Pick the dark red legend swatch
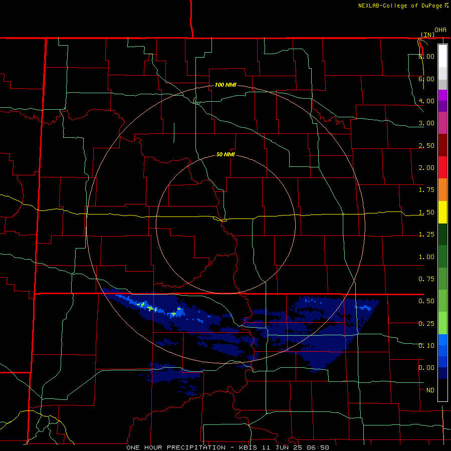Screen dimensions: 451x451 pos(442,145)
